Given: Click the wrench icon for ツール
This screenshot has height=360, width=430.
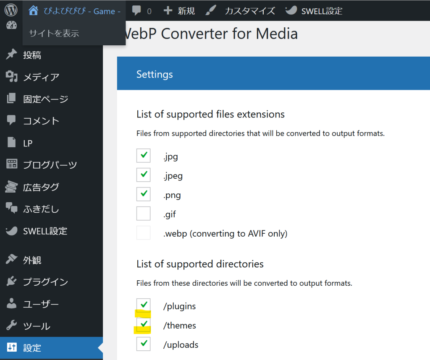Looking at the screenshot, I should [x=11, y=326].
